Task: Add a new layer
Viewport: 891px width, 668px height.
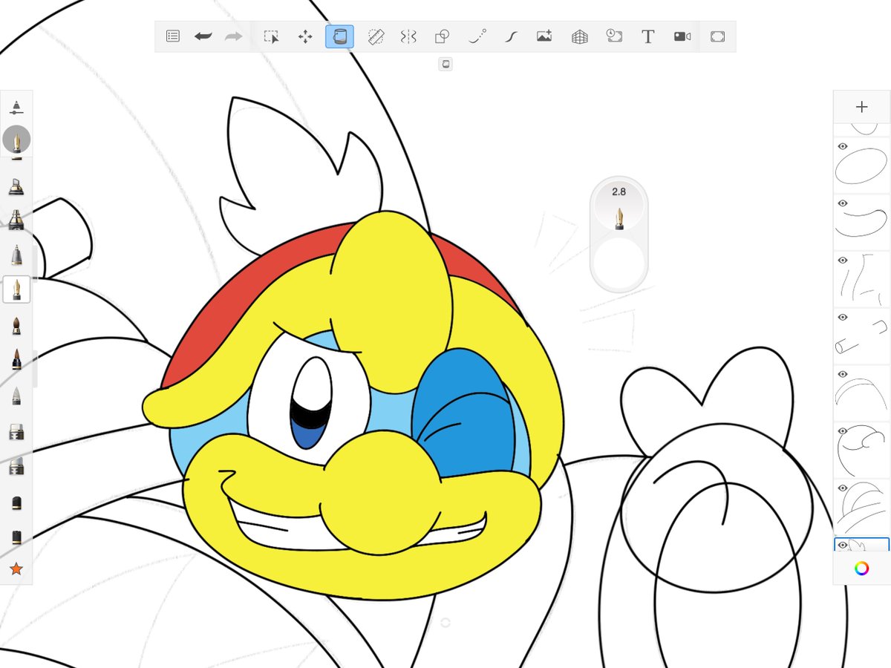Action: 861,107
